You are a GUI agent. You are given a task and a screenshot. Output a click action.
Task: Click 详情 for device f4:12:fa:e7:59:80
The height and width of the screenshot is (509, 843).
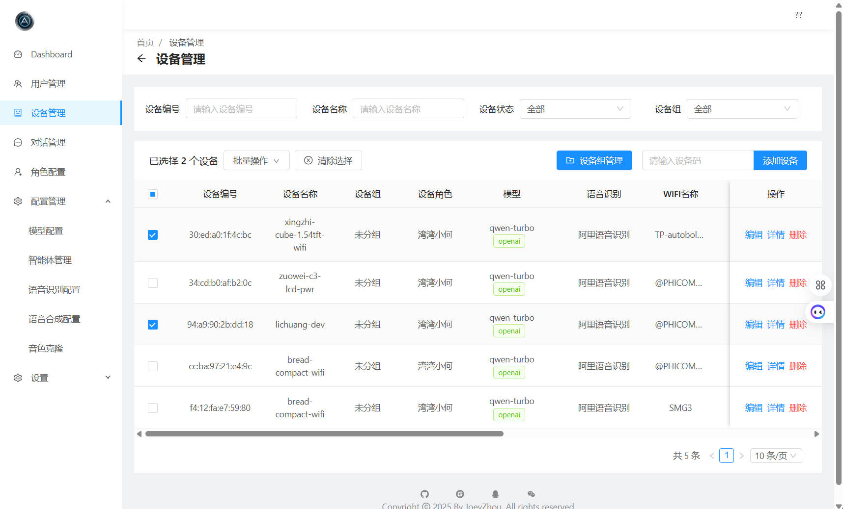[776, 407]
